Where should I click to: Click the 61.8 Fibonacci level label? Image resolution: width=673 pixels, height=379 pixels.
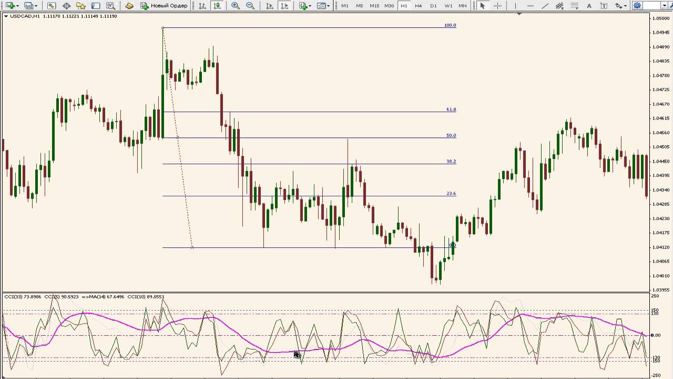pyautogui.click(x=451, y=109)
